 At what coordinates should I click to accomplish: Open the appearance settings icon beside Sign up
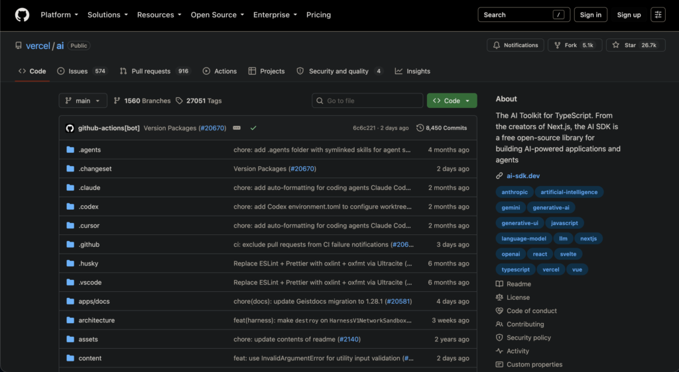click(x=658, y=15)
